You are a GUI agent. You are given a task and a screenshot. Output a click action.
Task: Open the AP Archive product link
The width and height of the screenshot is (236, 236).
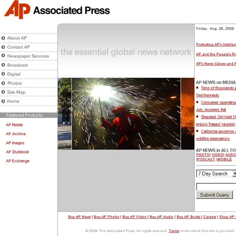[16, 134]
